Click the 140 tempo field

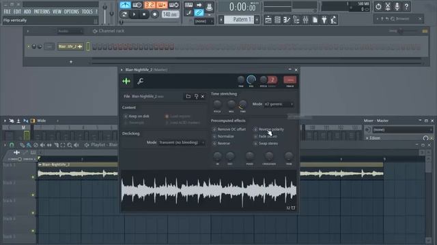(x=170, y=14)
